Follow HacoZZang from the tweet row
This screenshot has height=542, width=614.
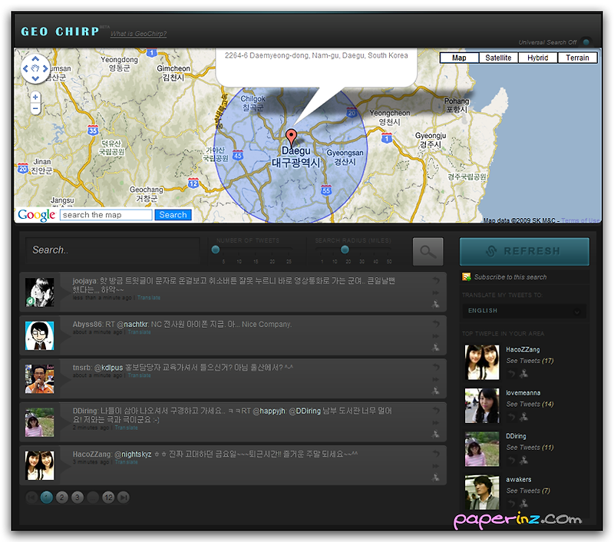tap(436, 478)
